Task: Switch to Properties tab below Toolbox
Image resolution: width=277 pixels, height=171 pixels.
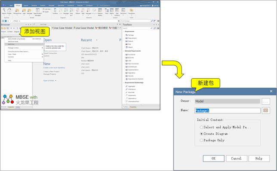Action: [133, 107]
